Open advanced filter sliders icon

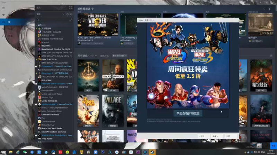pos(71,20)
